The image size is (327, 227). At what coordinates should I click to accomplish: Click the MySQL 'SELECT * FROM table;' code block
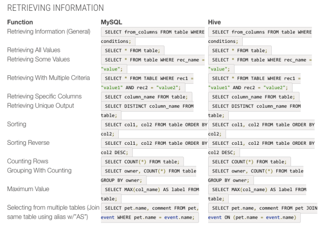point(133,51)
